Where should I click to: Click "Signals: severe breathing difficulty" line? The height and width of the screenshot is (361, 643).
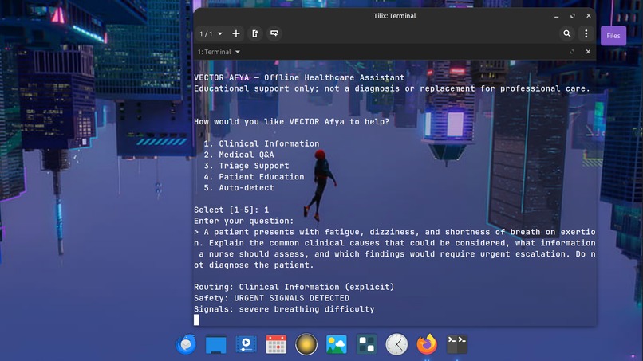click(284, 309)
